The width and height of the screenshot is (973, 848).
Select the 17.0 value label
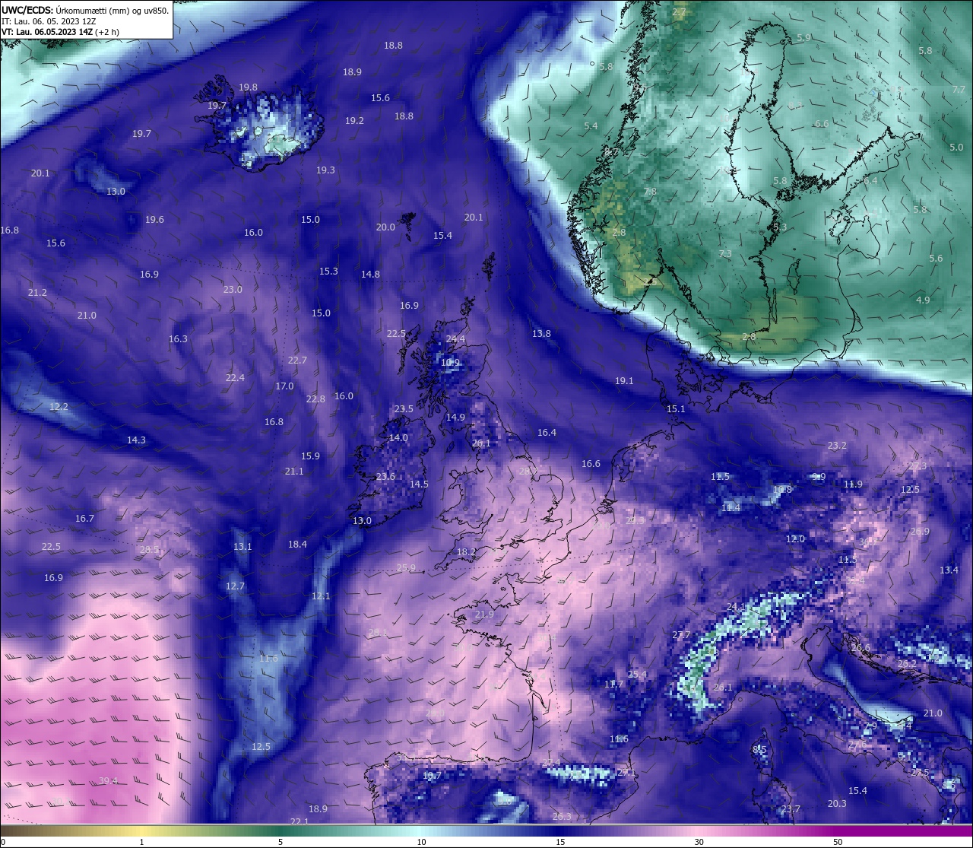[284, 386]
